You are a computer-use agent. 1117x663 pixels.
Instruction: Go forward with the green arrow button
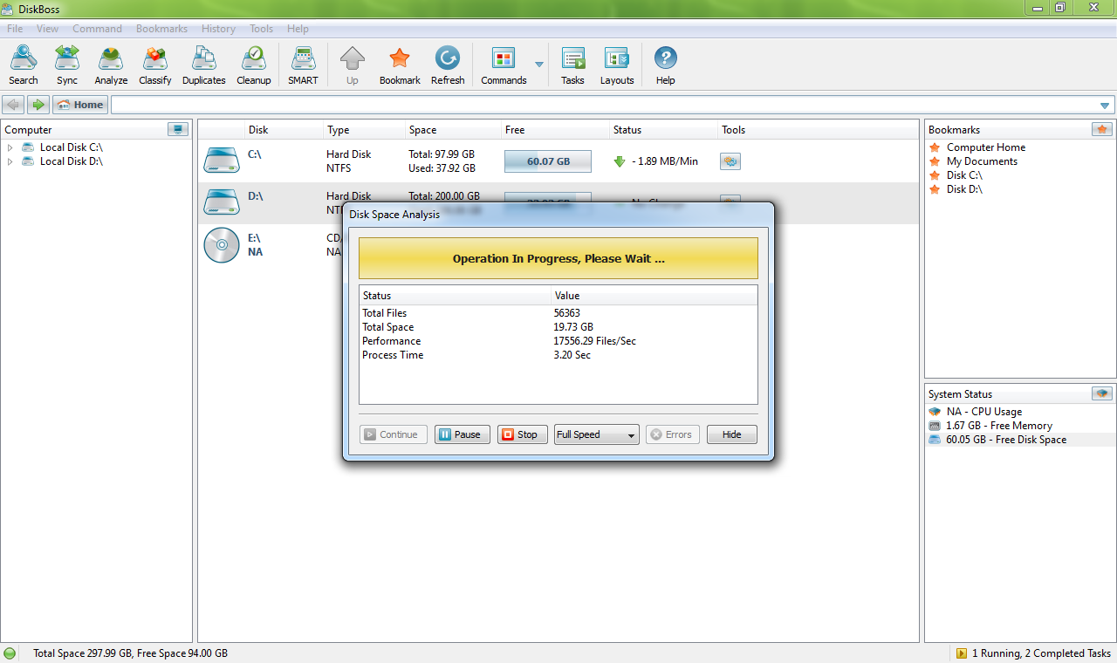pyautogui.click(x=38, y=105)
